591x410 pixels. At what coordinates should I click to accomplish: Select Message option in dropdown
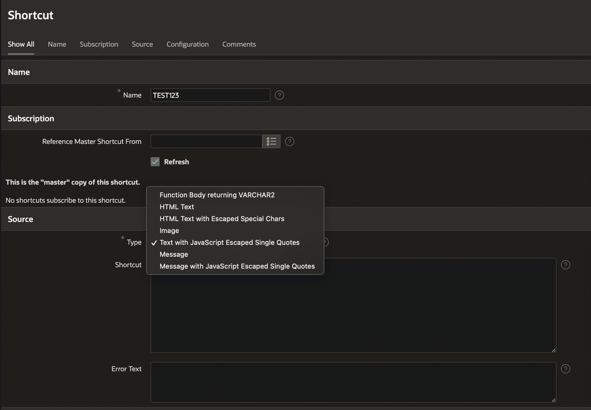pos(174,254)
